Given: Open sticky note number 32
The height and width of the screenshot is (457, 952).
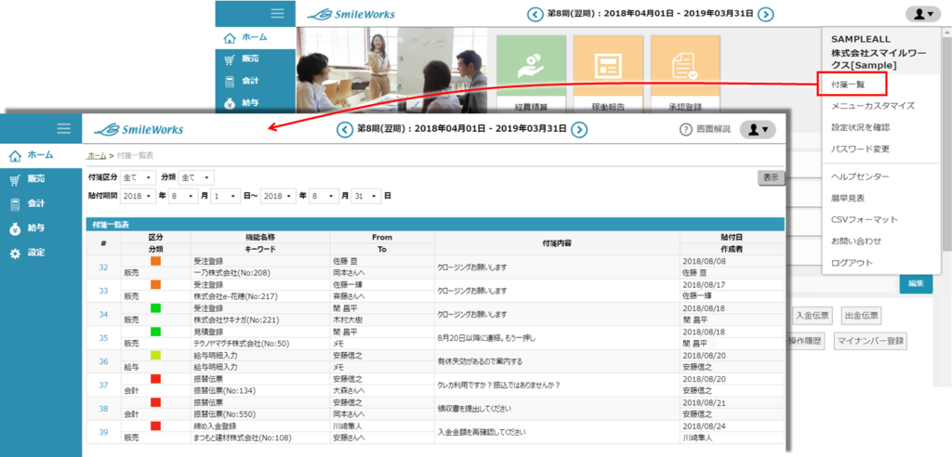Looking at the screenshot, I should (103, 268).
